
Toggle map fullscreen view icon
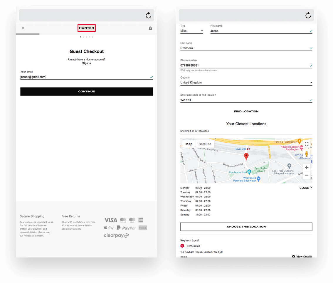pyautogui.click(x=307, y=144)
